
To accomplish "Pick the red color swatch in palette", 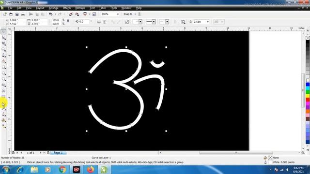I will point(308,100).
